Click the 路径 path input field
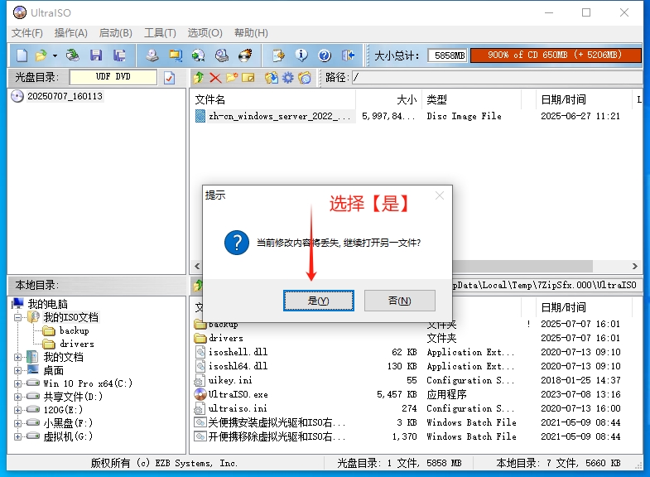This screenshot has width=650, height=477. [495, 78]
